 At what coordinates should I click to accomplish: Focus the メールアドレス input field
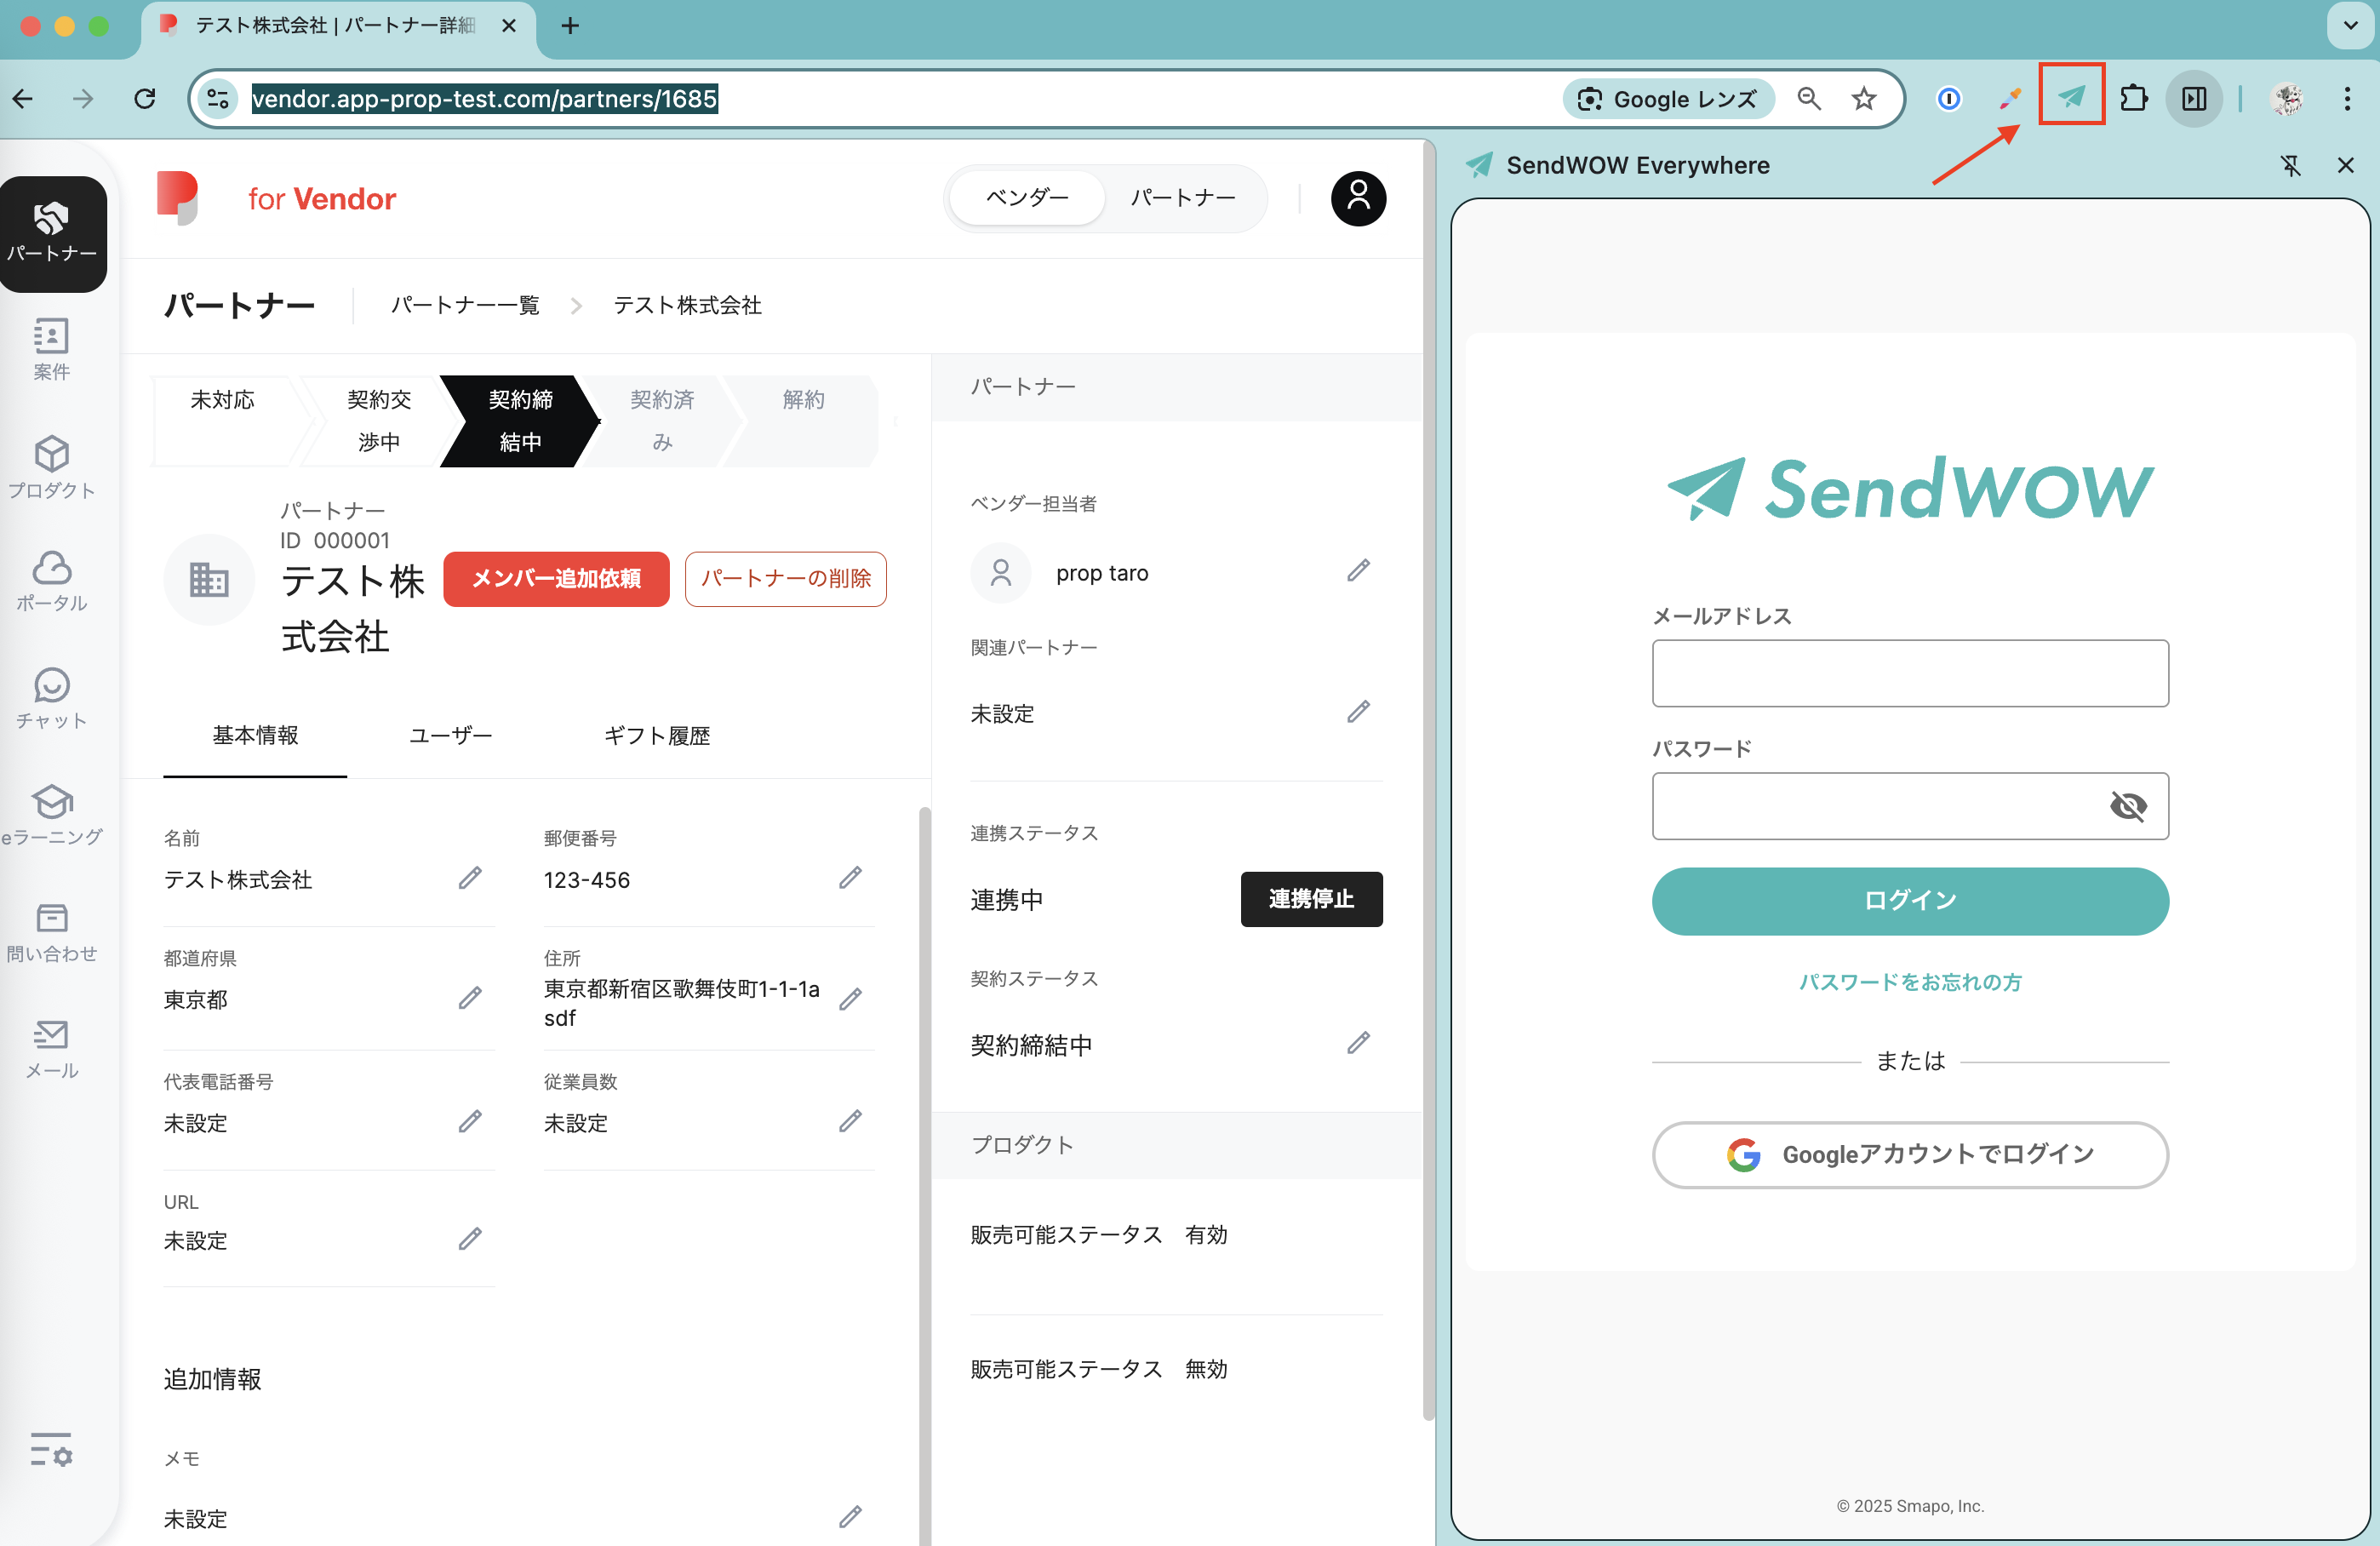tap(1909, 672)
